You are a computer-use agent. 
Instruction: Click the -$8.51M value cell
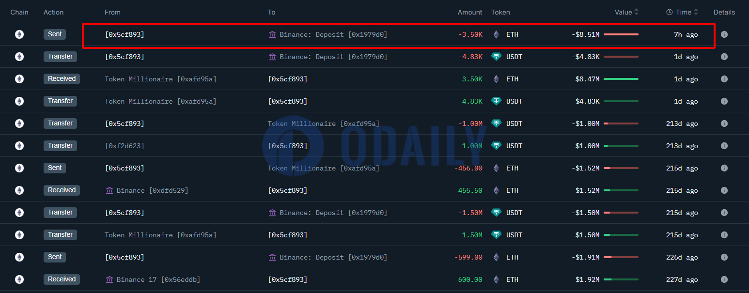click(585, 34)
